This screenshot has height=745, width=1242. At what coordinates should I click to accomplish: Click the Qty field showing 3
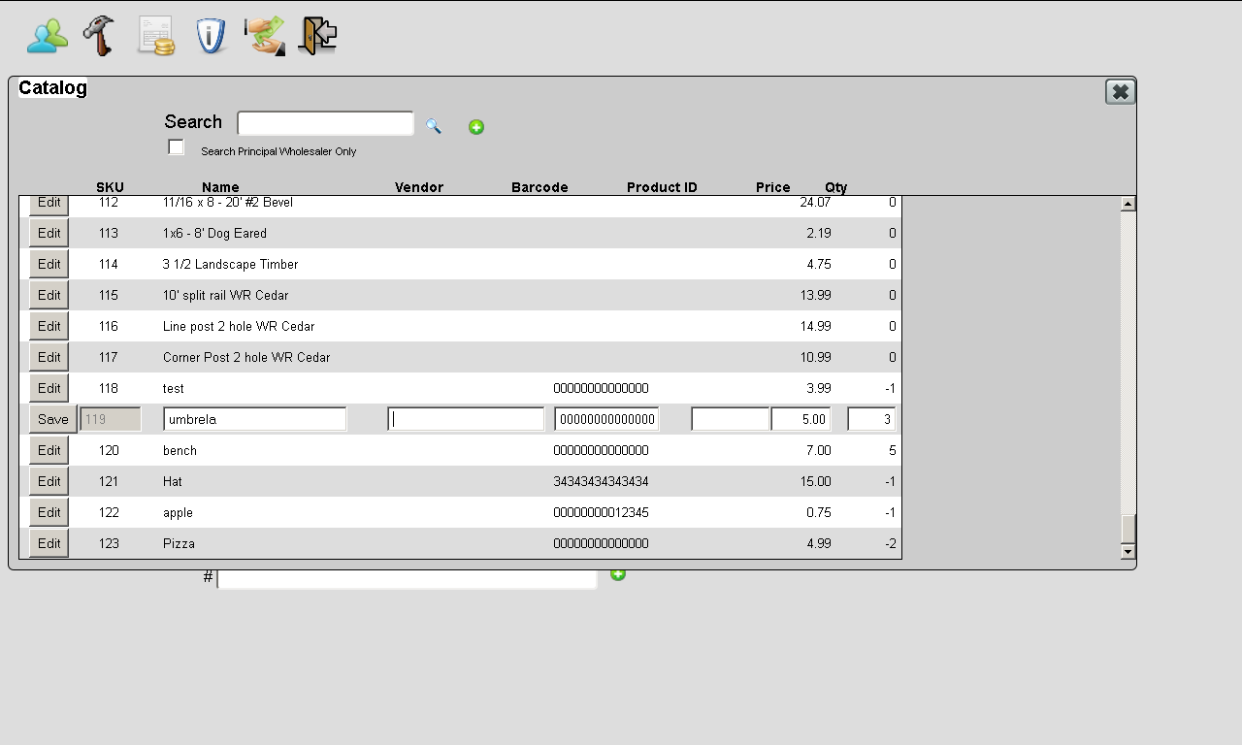pos(870,419)
